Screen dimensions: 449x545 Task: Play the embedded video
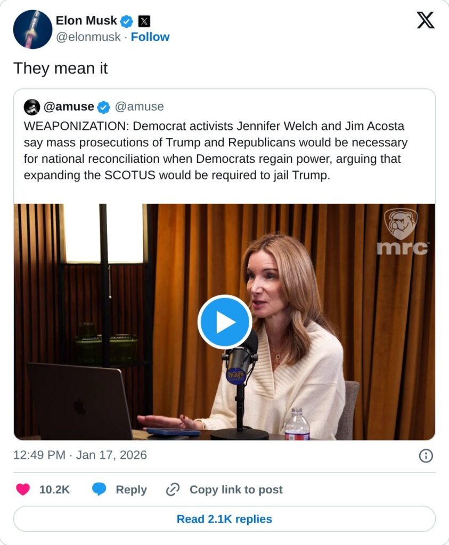pos(225,322)
